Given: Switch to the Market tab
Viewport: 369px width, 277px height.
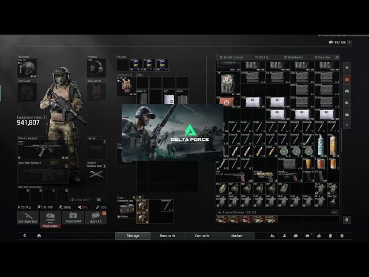Looking at the screenshot, I should (x=237, y=236).
